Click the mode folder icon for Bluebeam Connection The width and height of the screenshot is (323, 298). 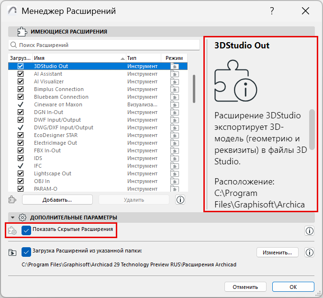(x=175, y=97)
